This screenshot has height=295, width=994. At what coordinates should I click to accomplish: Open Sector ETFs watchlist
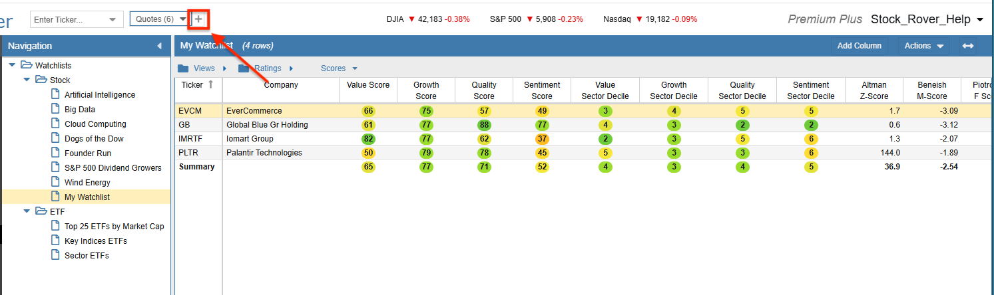87,255
